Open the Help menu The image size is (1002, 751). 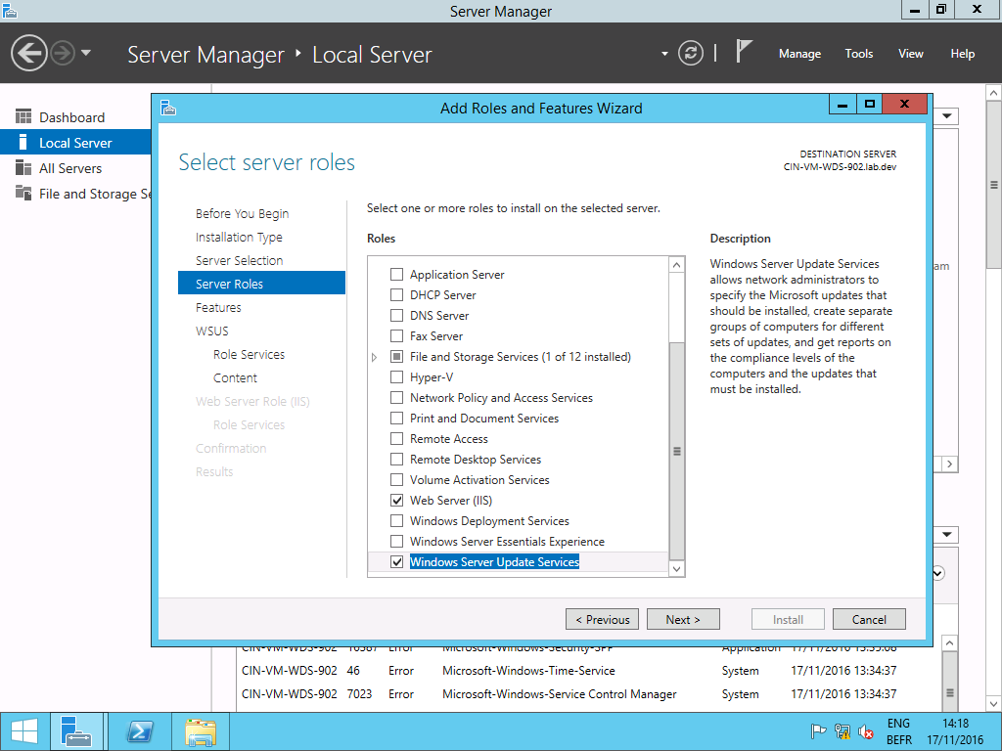tap(963, 54)
